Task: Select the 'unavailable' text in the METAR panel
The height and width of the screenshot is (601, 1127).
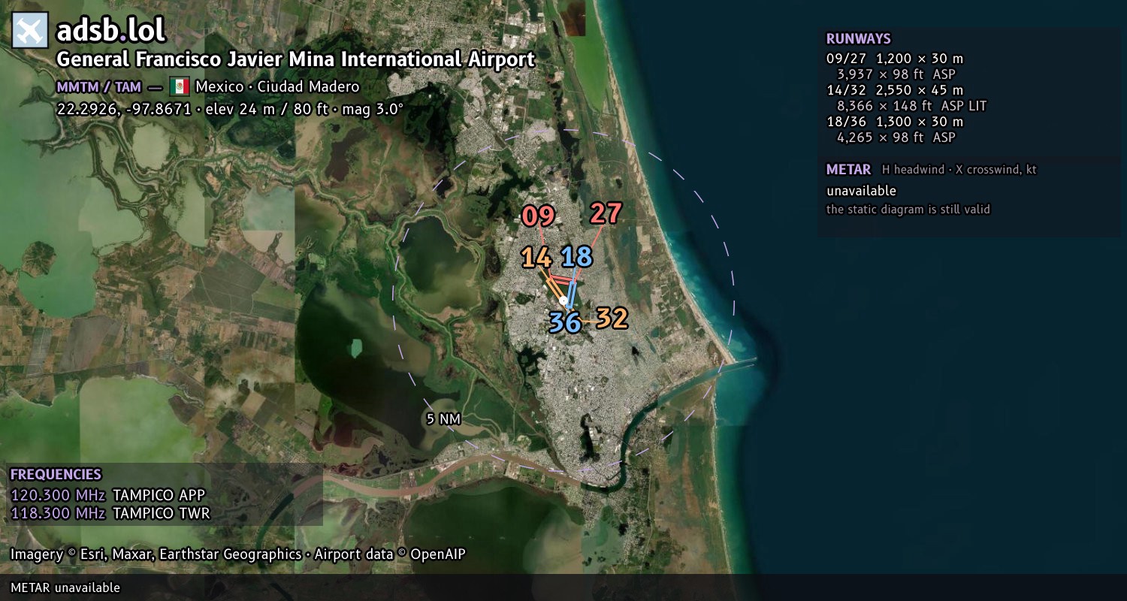Action: point(861,191)
